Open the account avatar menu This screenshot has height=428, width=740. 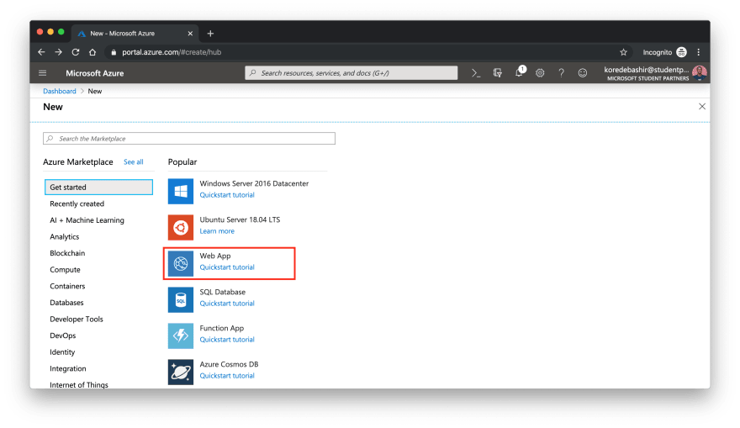pyautogui.click(x=700, y=72)
